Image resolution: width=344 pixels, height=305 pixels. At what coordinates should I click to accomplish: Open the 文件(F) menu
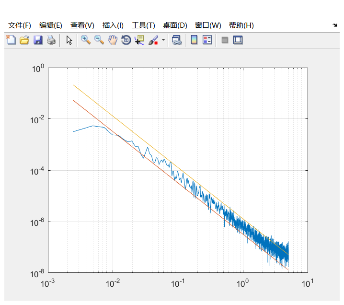pos(19,25)
